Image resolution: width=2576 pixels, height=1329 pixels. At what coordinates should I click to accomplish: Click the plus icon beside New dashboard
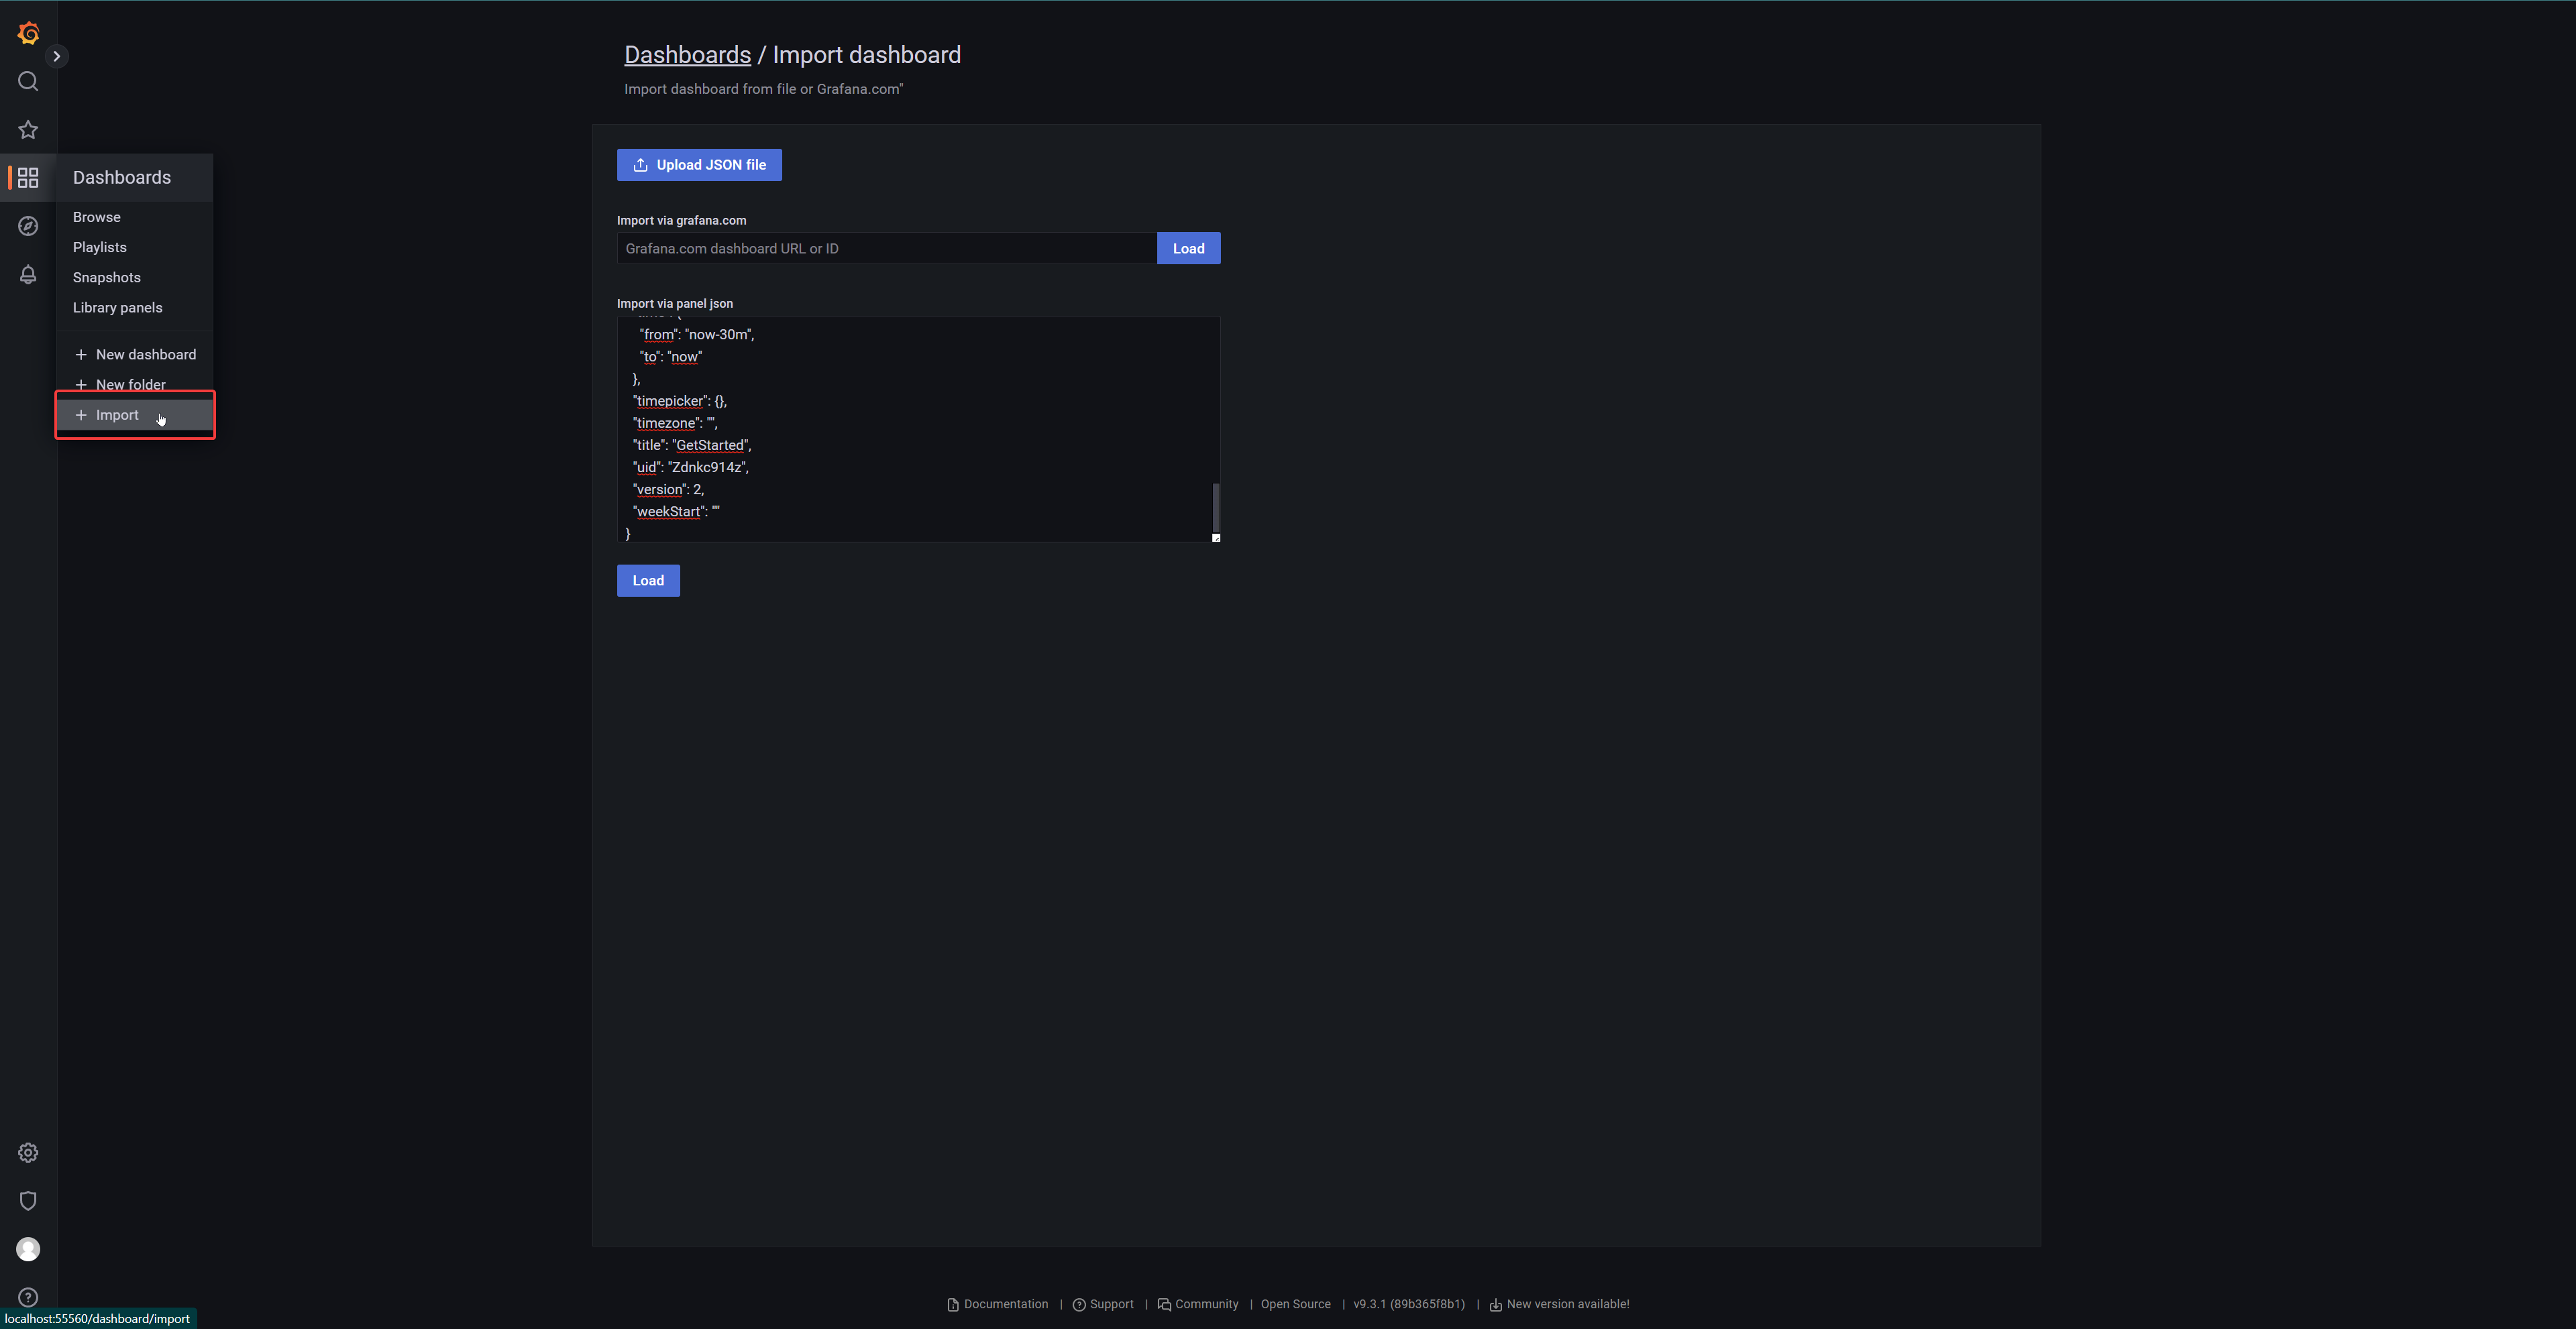point(81,355)
